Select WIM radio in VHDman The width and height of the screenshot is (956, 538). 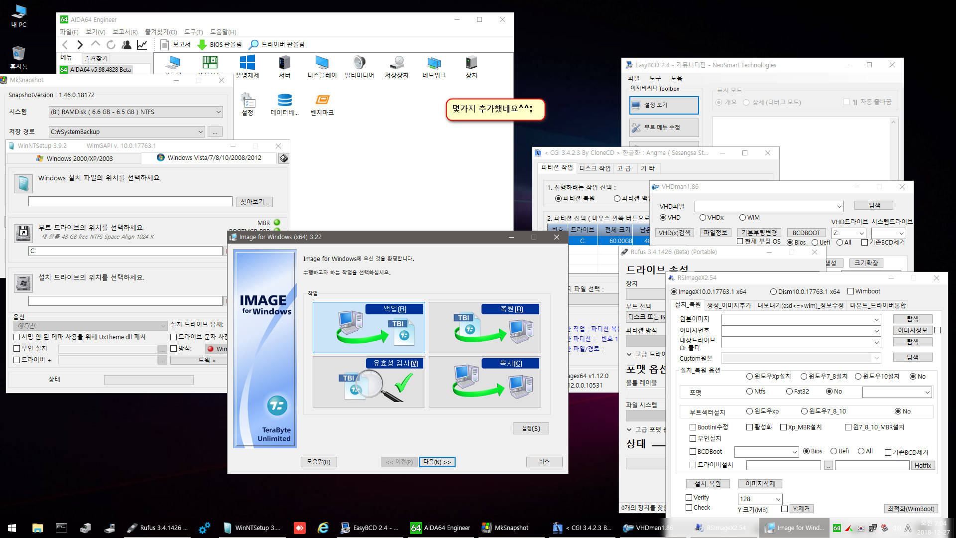[749, 218]
